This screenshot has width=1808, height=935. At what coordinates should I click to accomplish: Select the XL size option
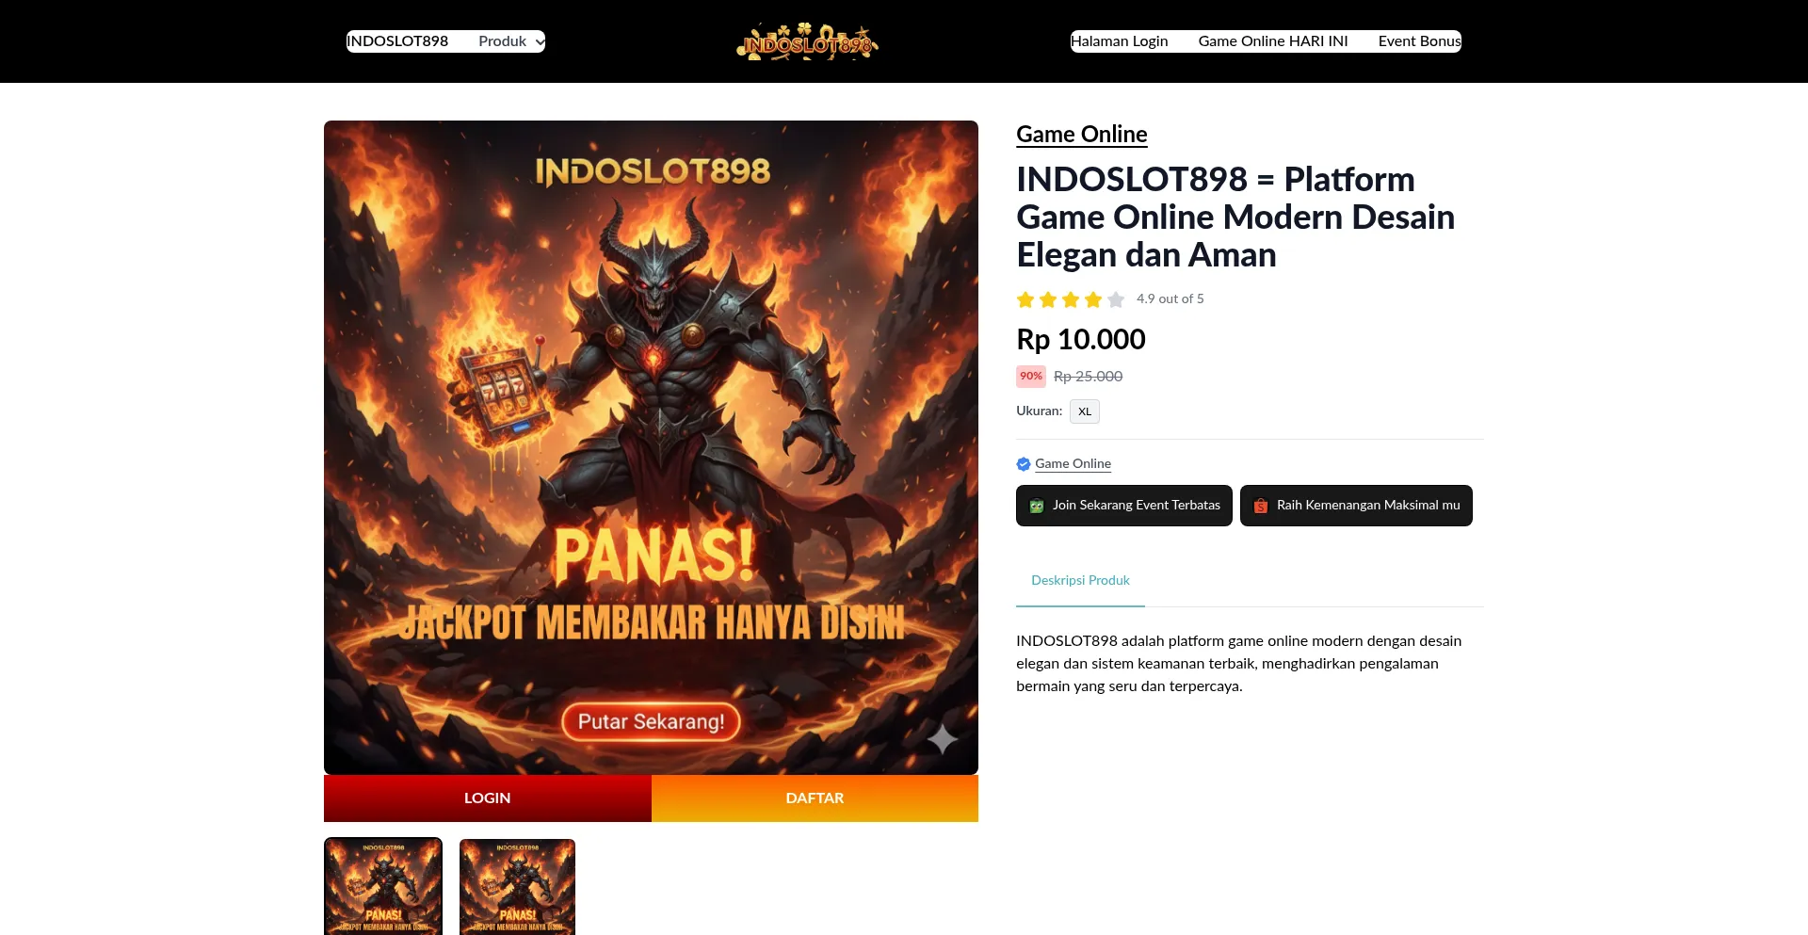point(1085,411)
